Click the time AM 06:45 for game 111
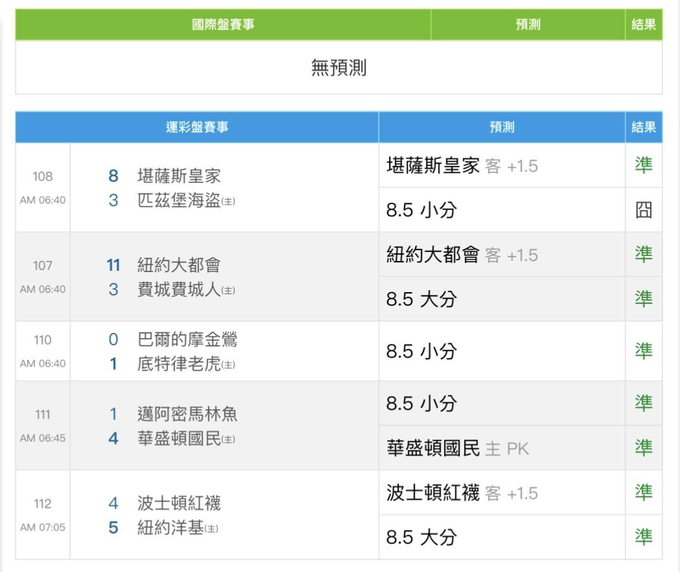The height and width of the screenshot is (572, 685). pyautogui.click(x=43, y=438)
